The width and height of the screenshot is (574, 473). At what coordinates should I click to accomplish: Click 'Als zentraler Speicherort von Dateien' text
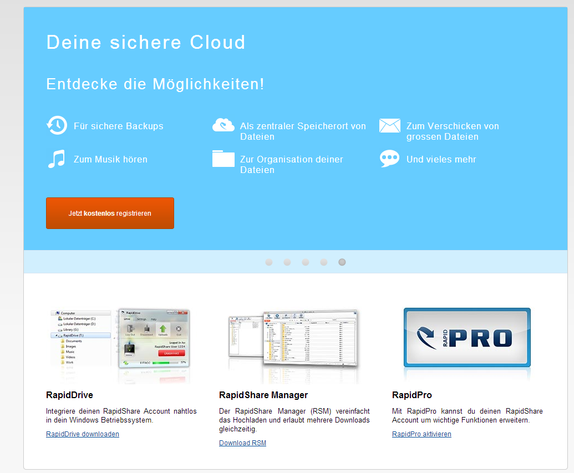click(303, 131)
